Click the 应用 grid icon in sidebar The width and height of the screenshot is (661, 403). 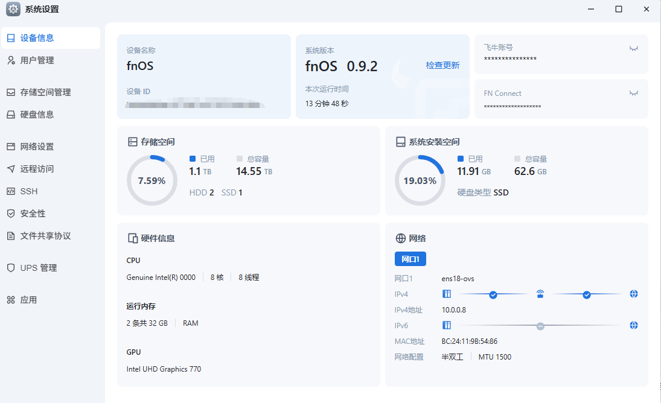[x=11, y=300]
